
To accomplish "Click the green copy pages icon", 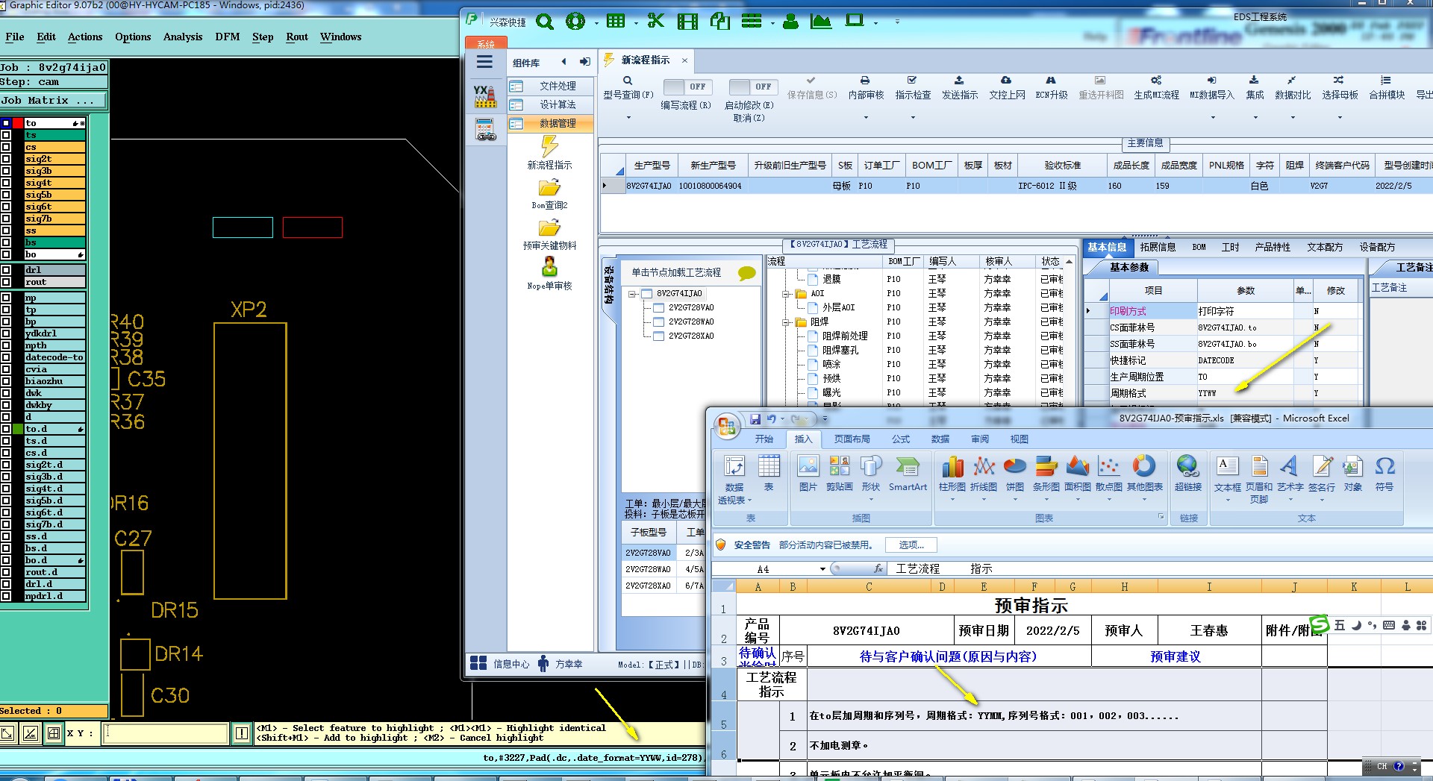I will point(719,21).
